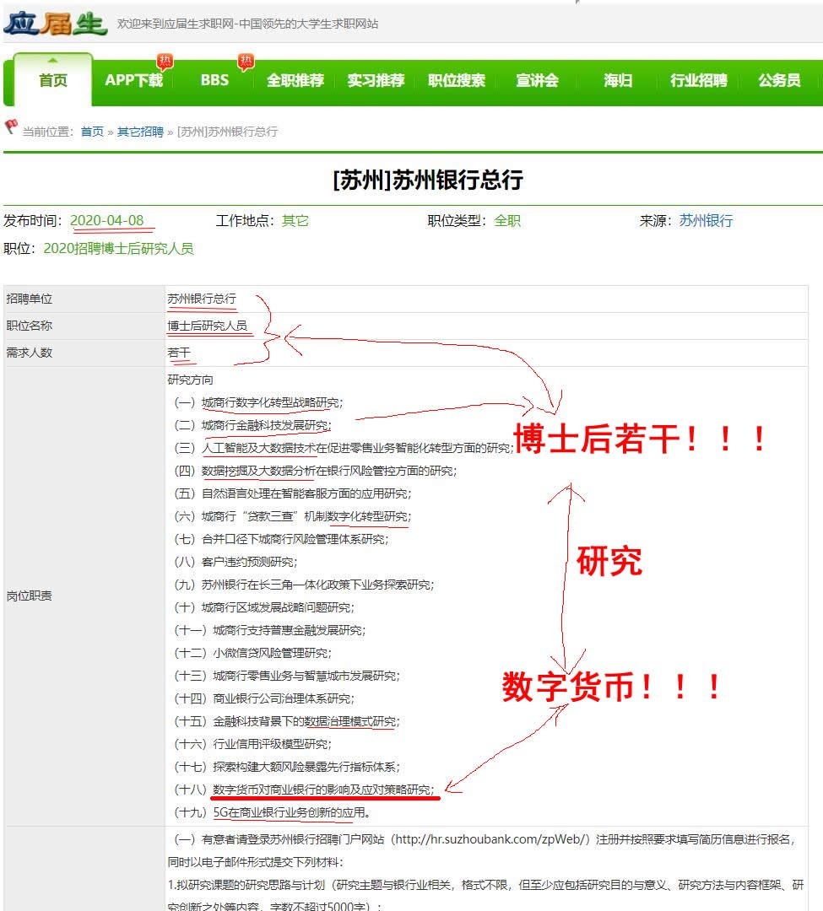Click item (五) 自然语言处理 research line
The height and width of the screenshot is (911, 823).
pos(292,493)
